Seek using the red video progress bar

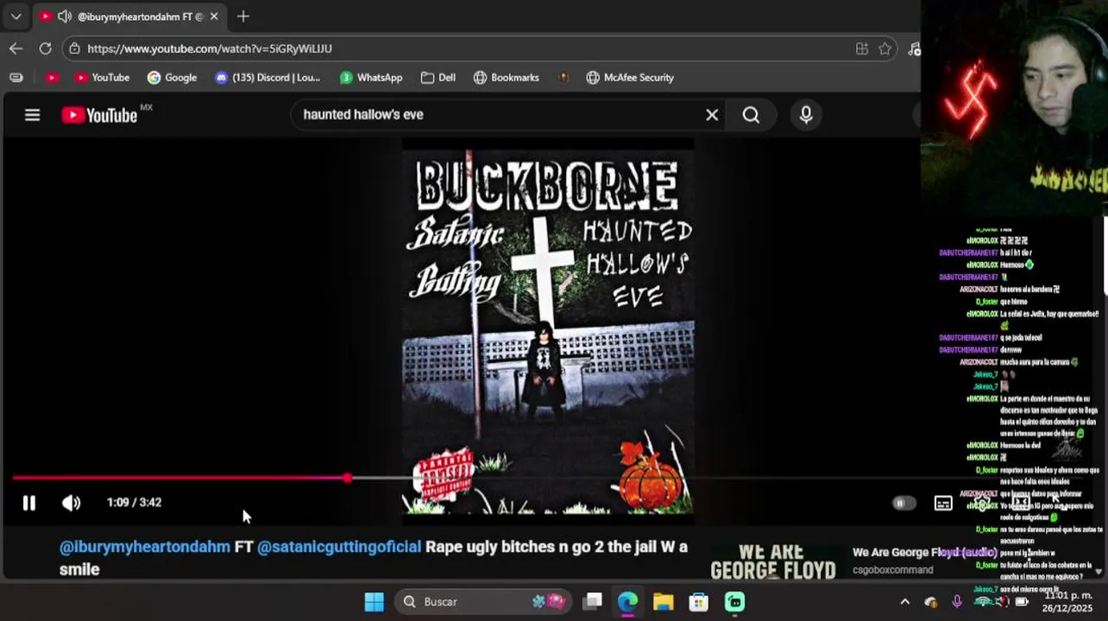179,477
